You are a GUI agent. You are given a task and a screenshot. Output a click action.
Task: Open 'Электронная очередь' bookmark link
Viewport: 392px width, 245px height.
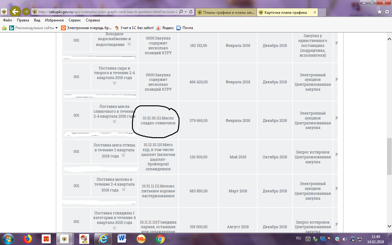tap(86, 28)
